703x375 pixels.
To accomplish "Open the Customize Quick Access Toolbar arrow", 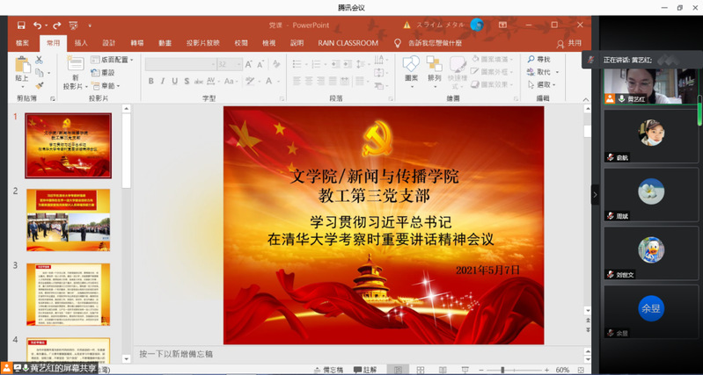I will (90, 25).
